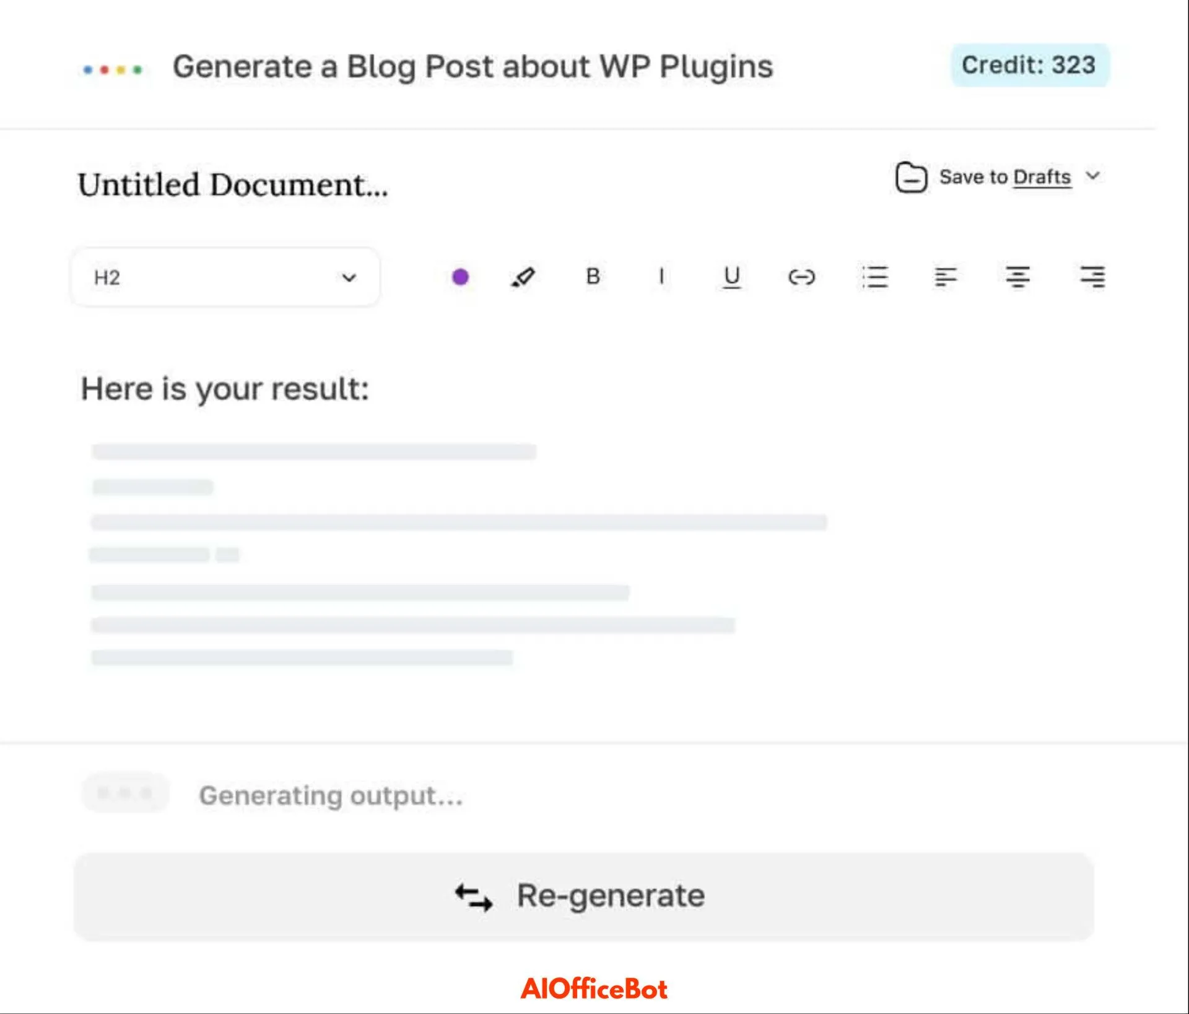
Task: Center align the text
Action: [x=1017, y=277]
